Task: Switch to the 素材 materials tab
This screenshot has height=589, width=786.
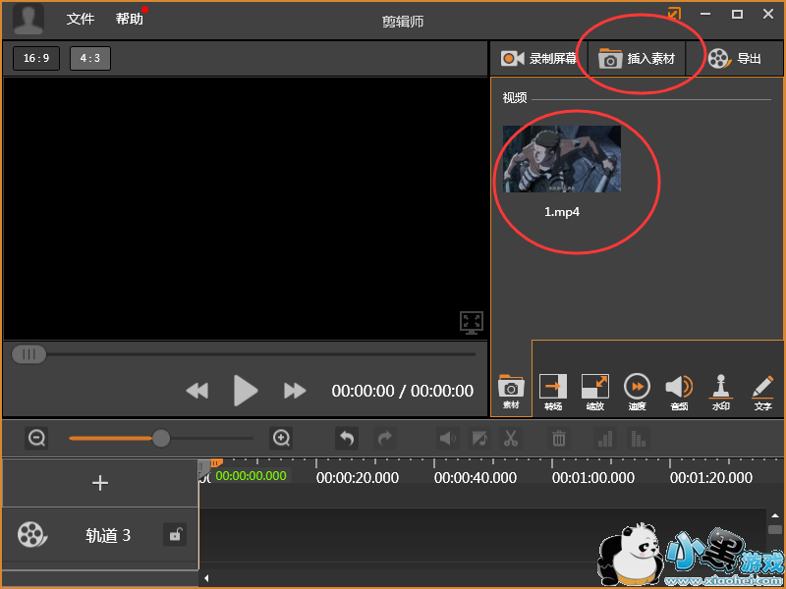Action: pos(511,391)
